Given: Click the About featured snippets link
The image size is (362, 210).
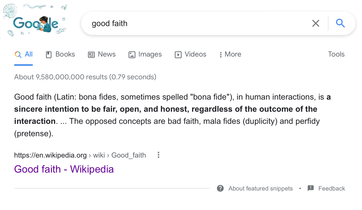Looking at the screenshot, I should coord(261,188).
